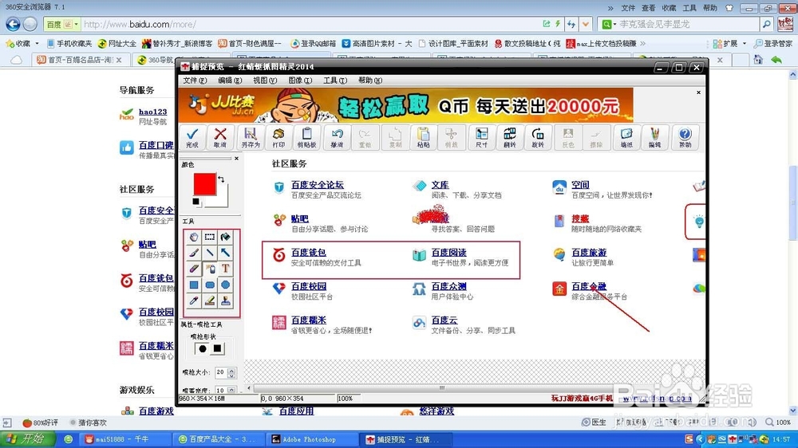The image size is (798, 448).
Task: Open the 百度 site-info dropdown in address bar
Action: coord(77,25)
